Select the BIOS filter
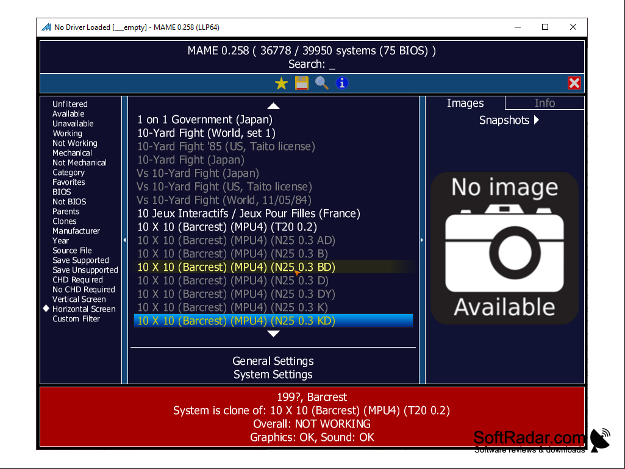Image resolution: width=625 pixels, height=469 pixels. pos(62,192)
